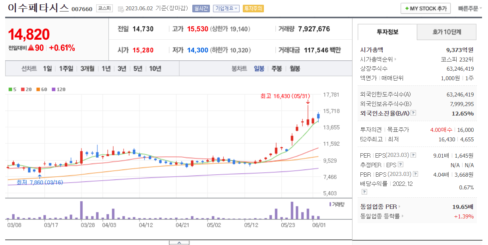Click the plus icon in MY STOCK 추가
The height and width of the screenshot is (245, 488).
[407, 8]
